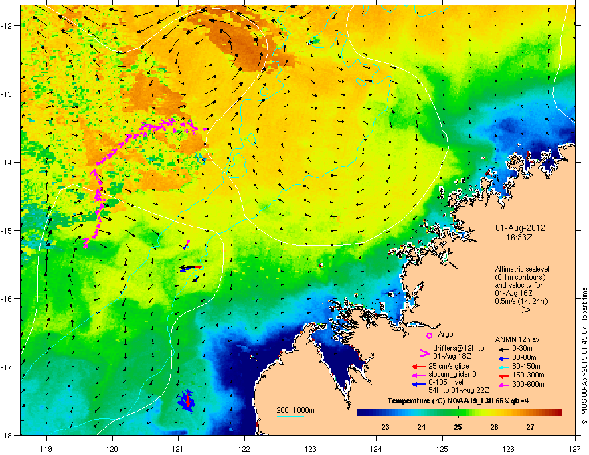Screen dimensions: 589x455
Task: Click the colorbar tick label 25
Action: pos(458,427)
